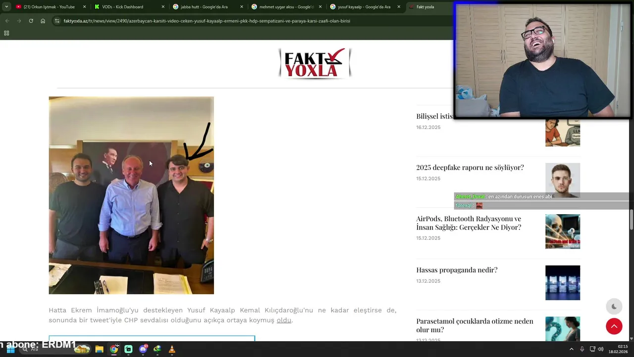
Task: Jump to page top with red arrow button
Action: click(x=614, y=326)
